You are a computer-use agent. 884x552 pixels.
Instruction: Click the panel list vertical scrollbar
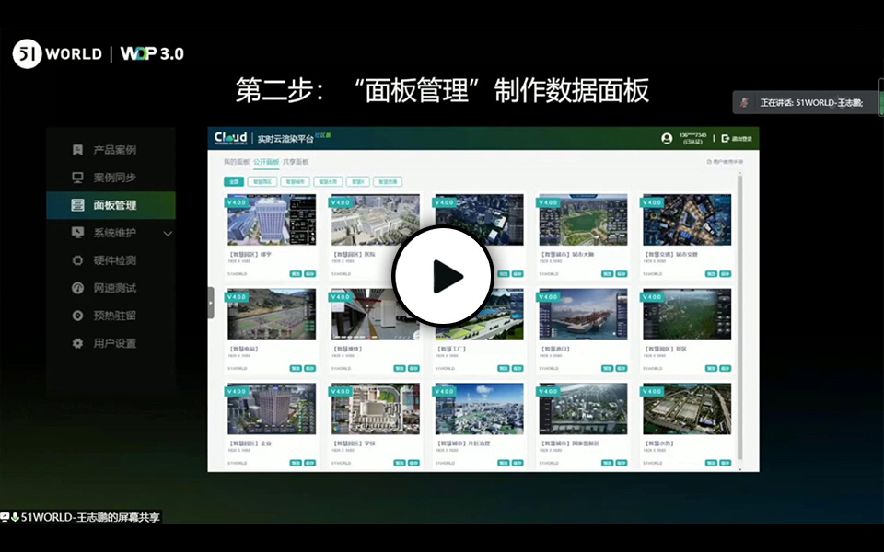coord(739,318)
